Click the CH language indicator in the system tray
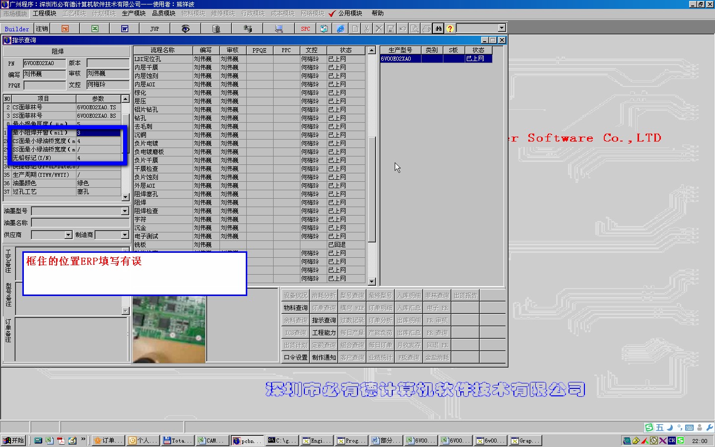The width and height of the screenshot is (715, 447). pos(672,441)
